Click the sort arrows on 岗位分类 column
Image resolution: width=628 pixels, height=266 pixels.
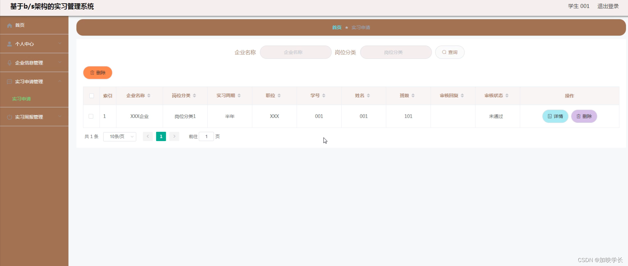[194, 96]
